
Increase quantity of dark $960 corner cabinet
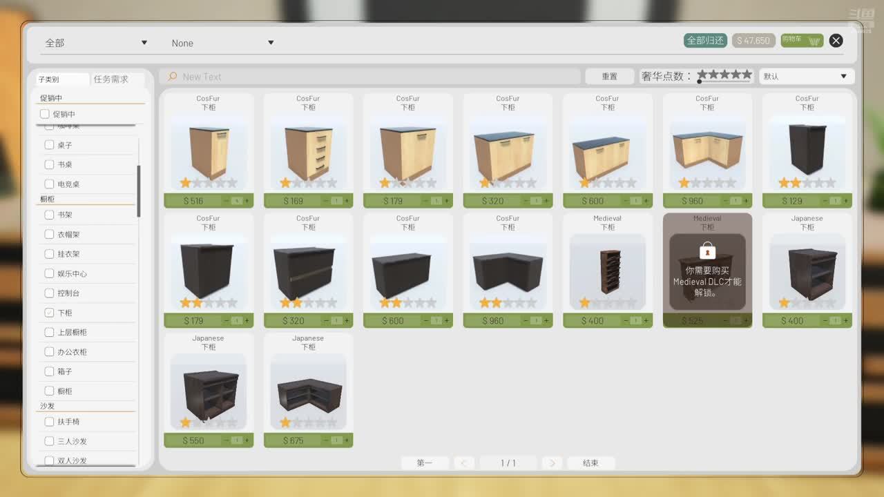(x=546, y=321)
